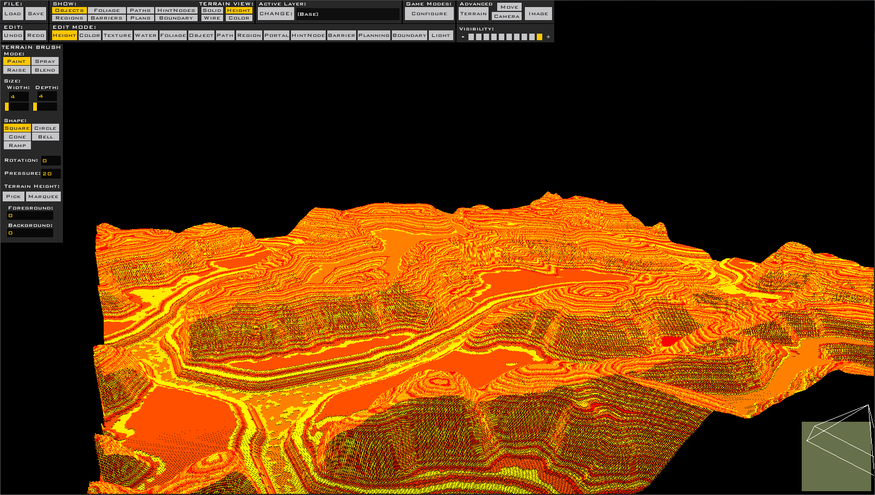Select Texture edit mode

[x=118, y=35]
